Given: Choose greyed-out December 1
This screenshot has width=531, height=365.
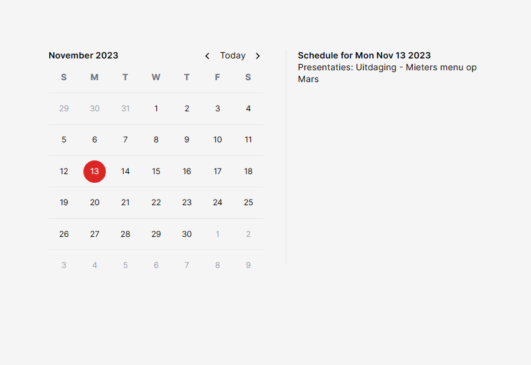Looking at the screenshot, I should 217,234.
